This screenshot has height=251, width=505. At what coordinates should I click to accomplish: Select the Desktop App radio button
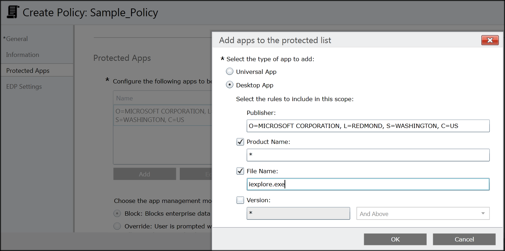[230, 85]
